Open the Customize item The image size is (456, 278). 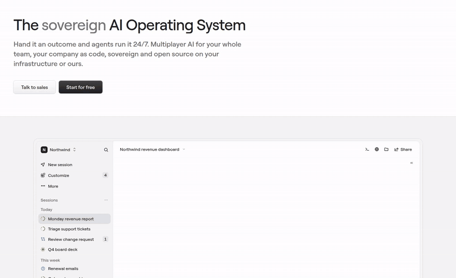tap(75, 175)
